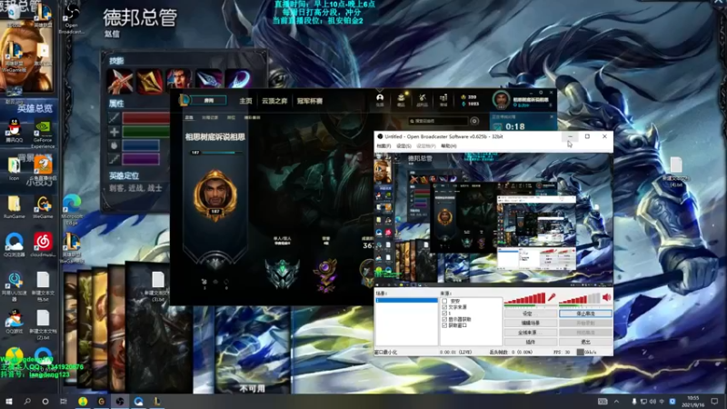This screenshot has height=409, width=727.
Task: Mute the desktop speaker icon in OBS
Action: point(606,297)
